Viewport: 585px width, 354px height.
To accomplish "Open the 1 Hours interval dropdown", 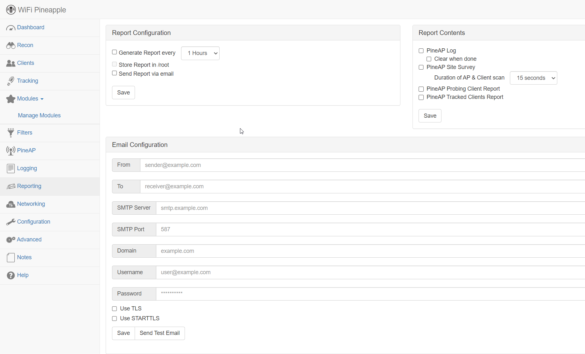I will (200, 53).
